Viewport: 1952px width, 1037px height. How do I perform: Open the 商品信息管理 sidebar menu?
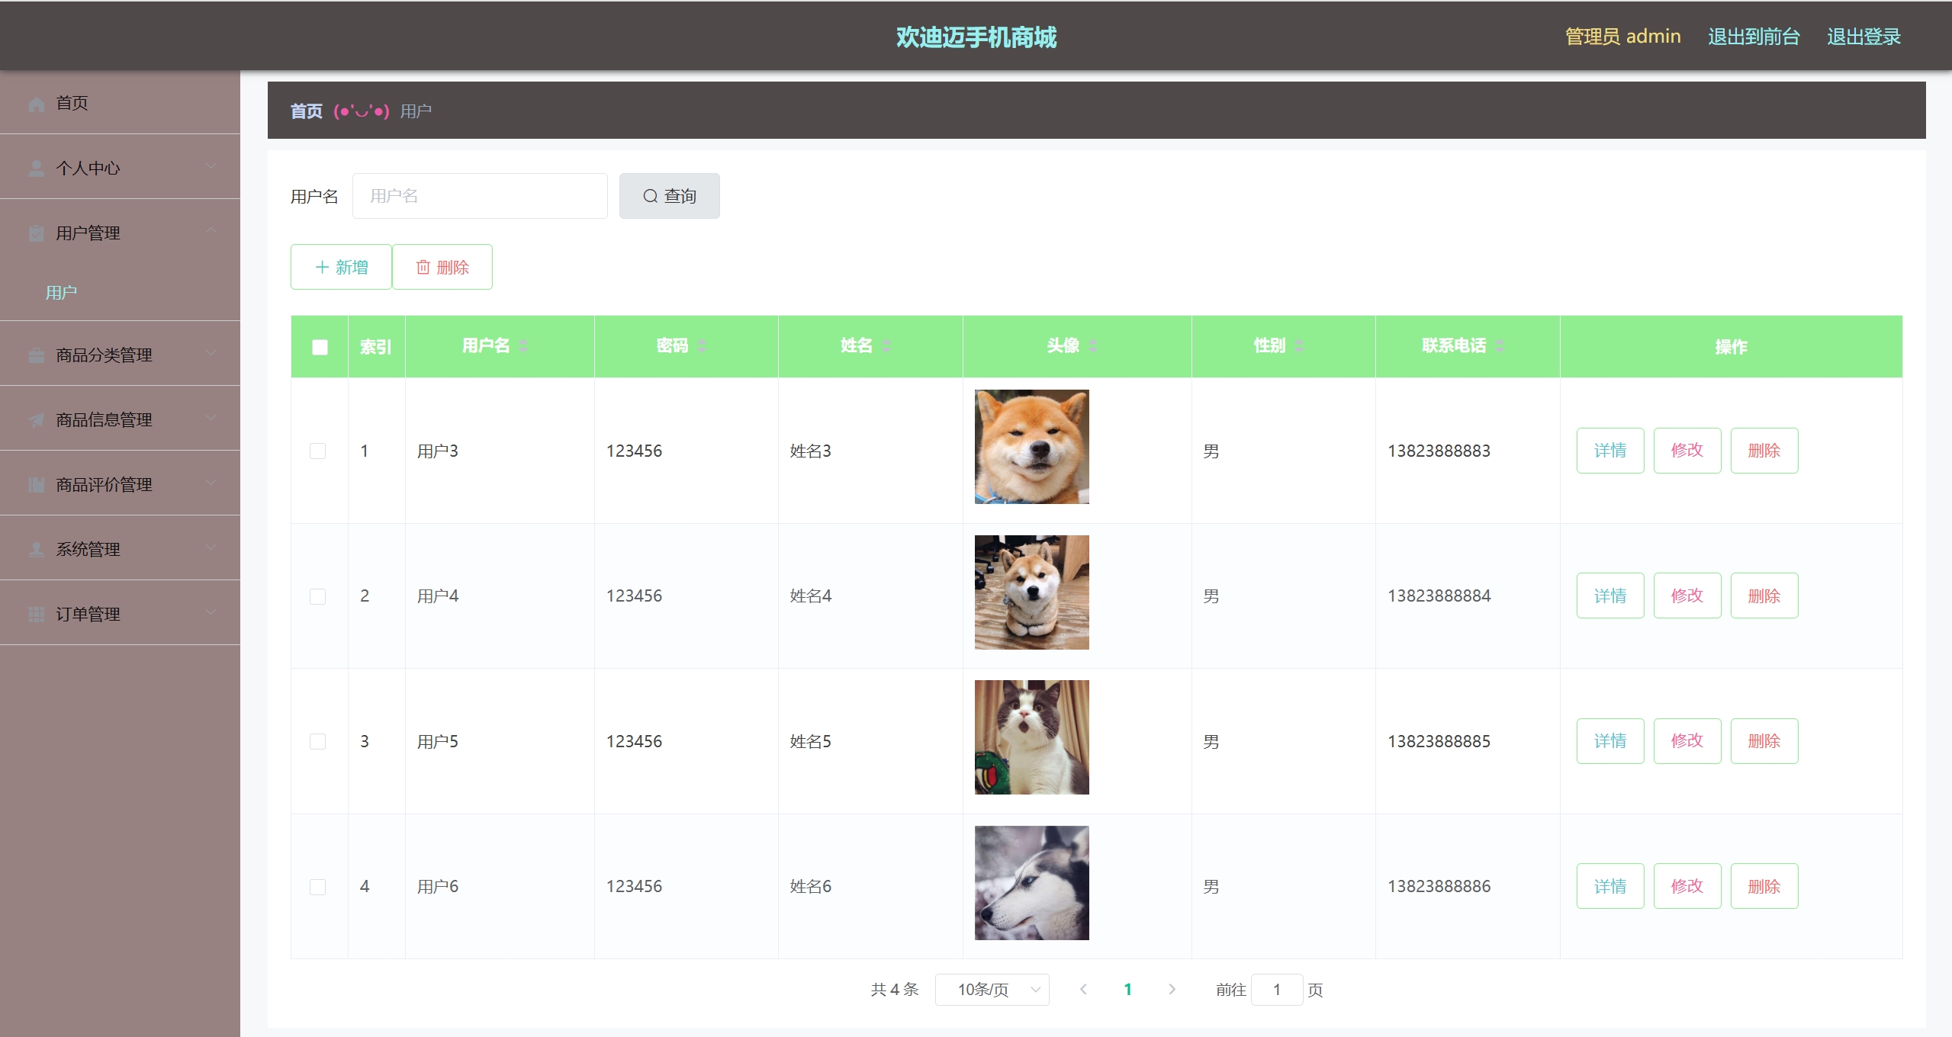point(120,419)
